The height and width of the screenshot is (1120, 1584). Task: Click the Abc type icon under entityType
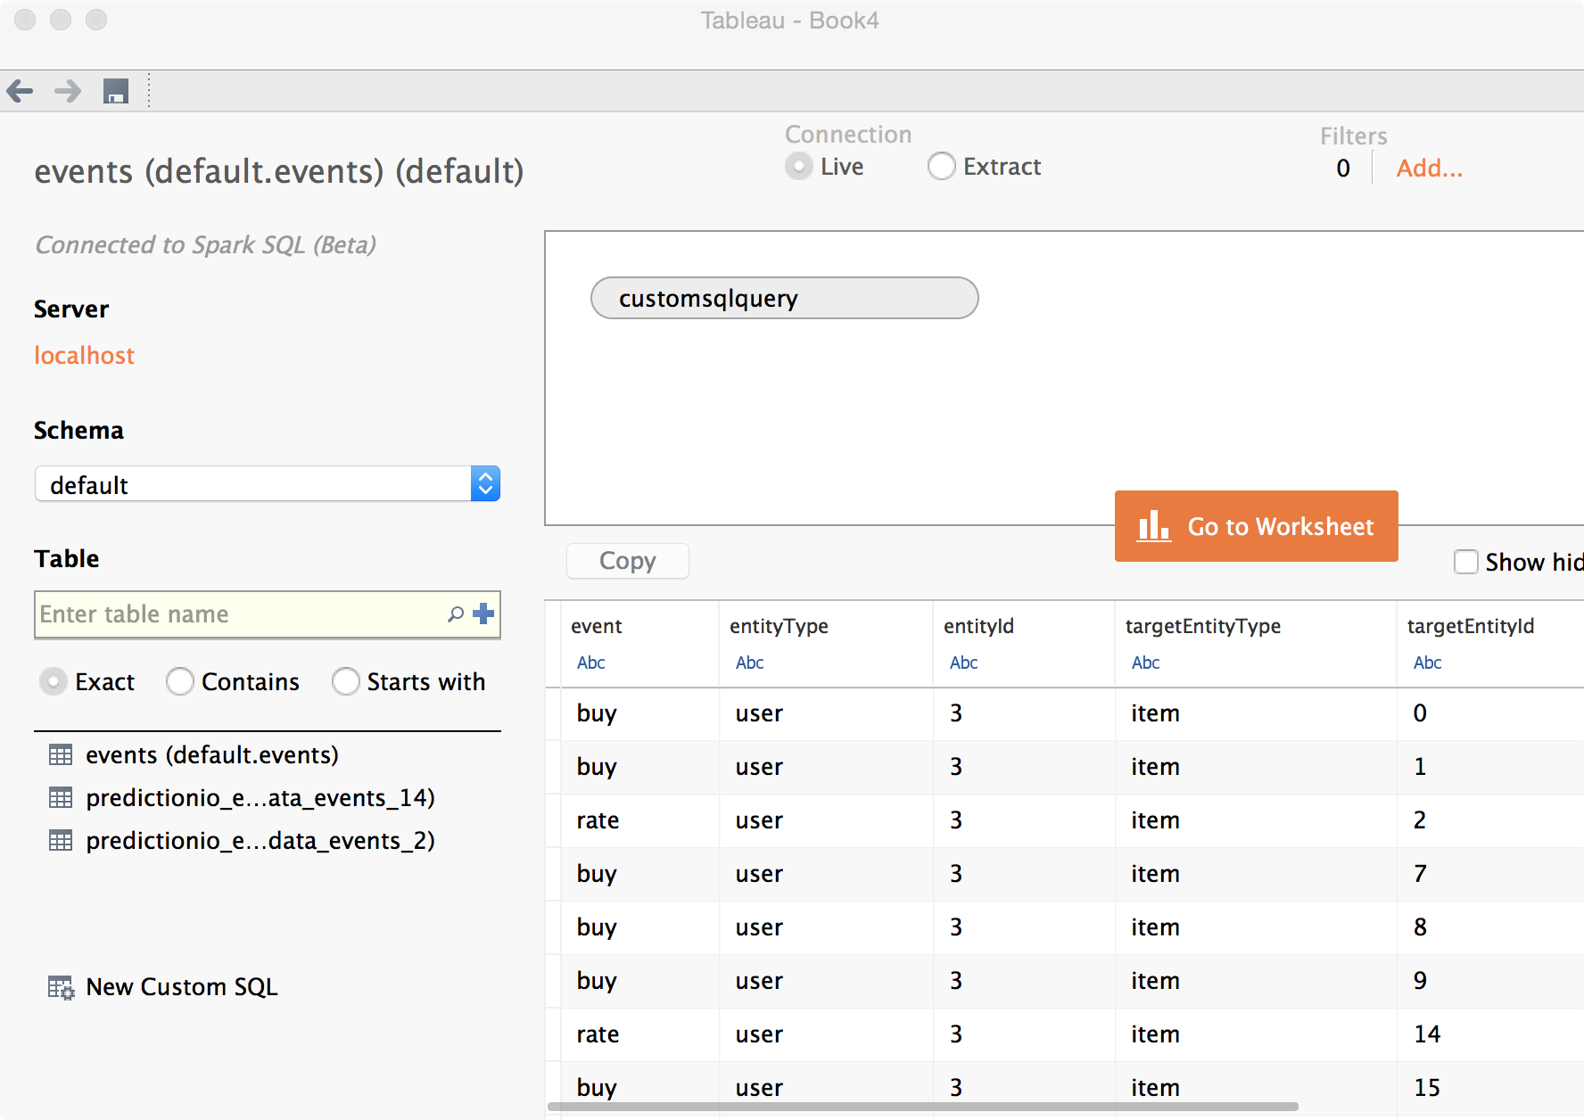coord(749,663)
